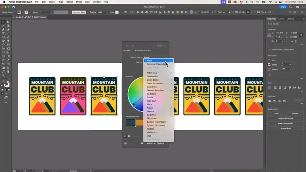Image resolution: width=306 pixels, height=172 pixels.
Task: Click the Group quick action button
Action: pos(276,114)
